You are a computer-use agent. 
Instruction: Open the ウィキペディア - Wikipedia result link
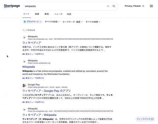click(39, 115)
